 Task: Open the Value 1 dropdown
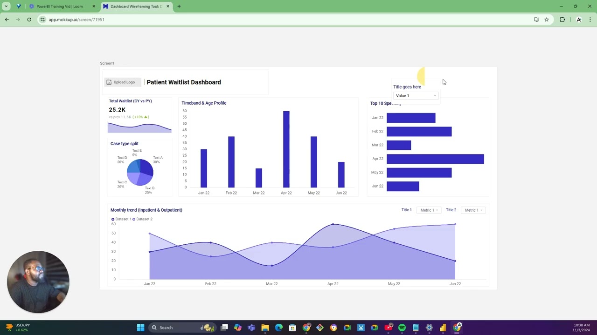pyautogui.click(x=416, y=96)
